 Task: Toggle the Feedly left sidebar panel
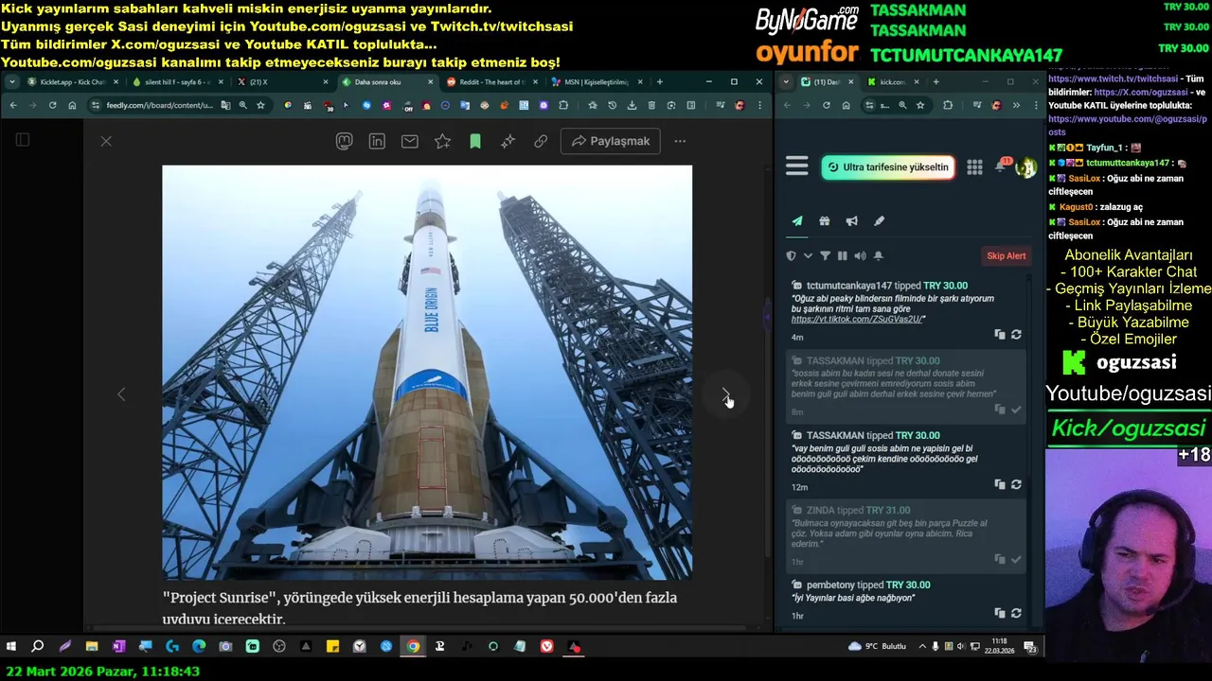pos(23,140)
